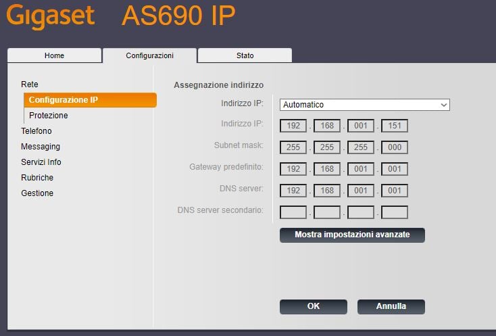
Task: Open the Rubriche section
Action: (37, 178)
